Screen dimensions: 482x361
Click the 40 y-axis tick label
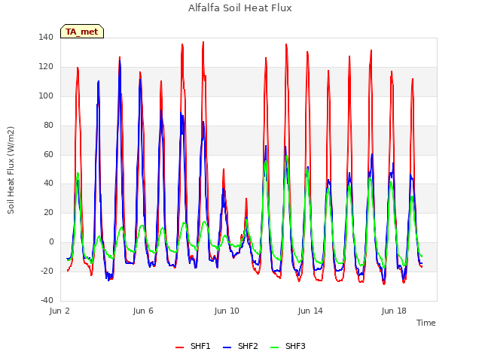click(x=48, y=184)
